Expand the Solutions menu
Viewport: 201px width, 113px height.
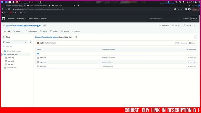coord(22,19)
